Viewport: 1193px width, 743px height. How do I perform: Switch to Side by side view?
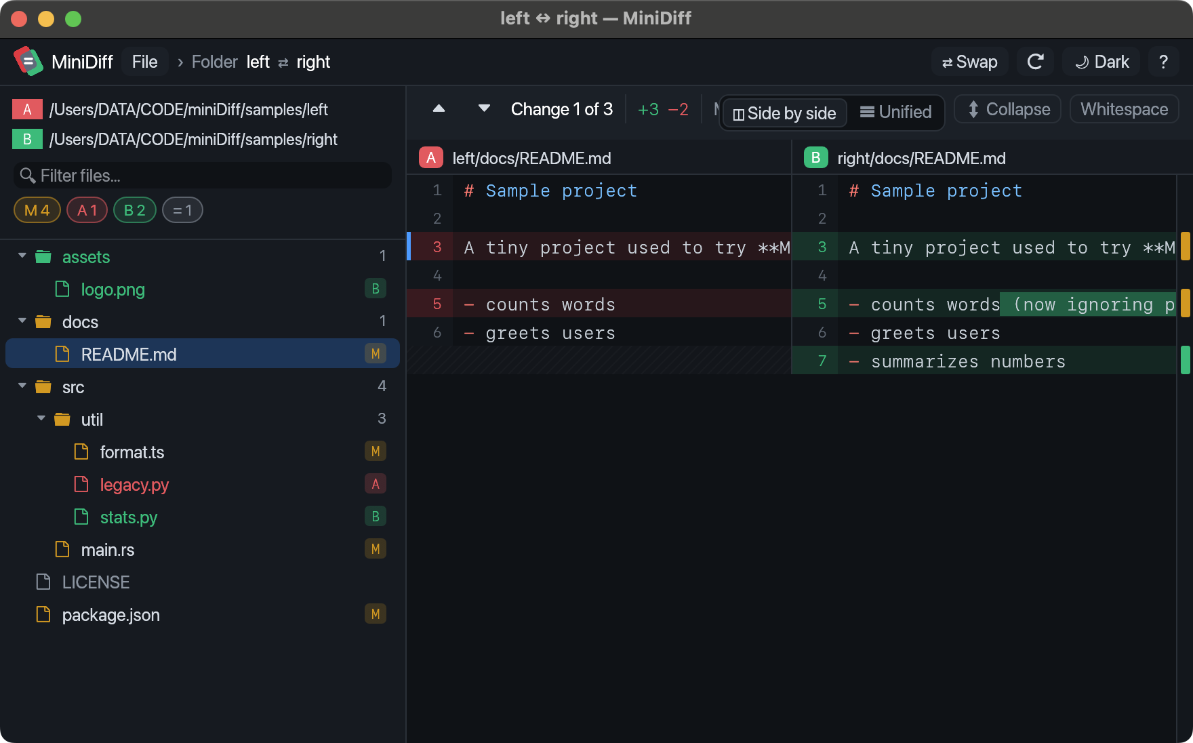coord(785,113)
